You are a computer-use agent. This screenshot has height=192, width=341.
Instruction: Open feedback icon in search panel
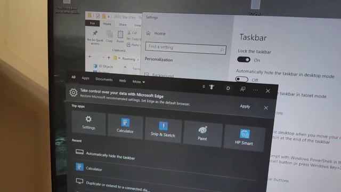[243, 89]
